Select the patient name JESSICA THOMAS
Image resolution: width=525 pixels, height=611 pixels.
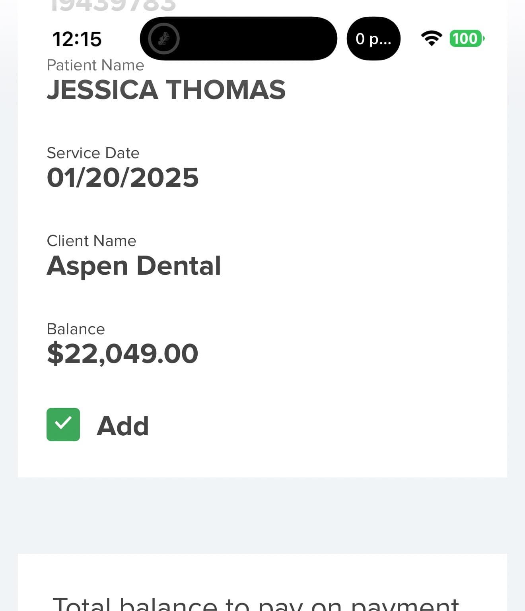(x=166, y=89)
